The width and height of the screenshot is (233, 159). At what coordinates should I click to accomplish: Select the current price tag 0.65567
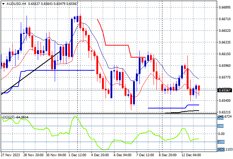coord(224,90)
